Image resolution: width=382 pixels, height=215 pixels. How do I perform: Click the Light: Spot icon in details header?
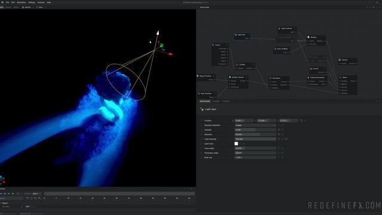[202, 109]
